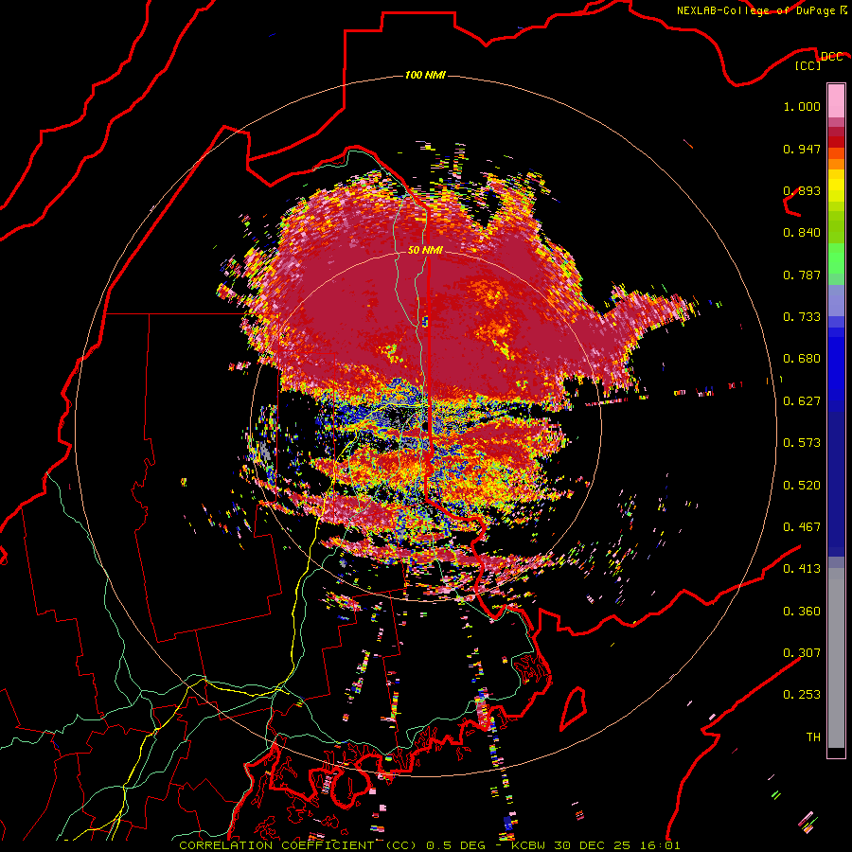Viewport: 852px width, 852px height.
Task: Click the CORRELATION COEFFICIENT (CC) caption text
Action: point(298,845)
